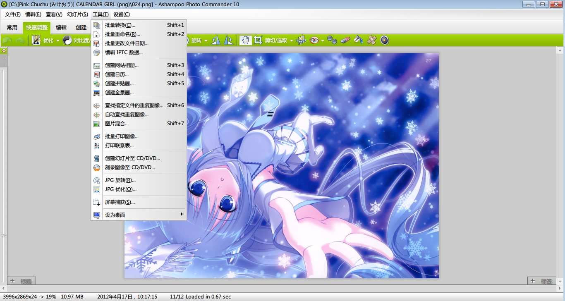The image size is (565, 301).
Task: Click the burn images to CD/DVD disc icon
Action: pyautogui.click(x=97, y=167)
